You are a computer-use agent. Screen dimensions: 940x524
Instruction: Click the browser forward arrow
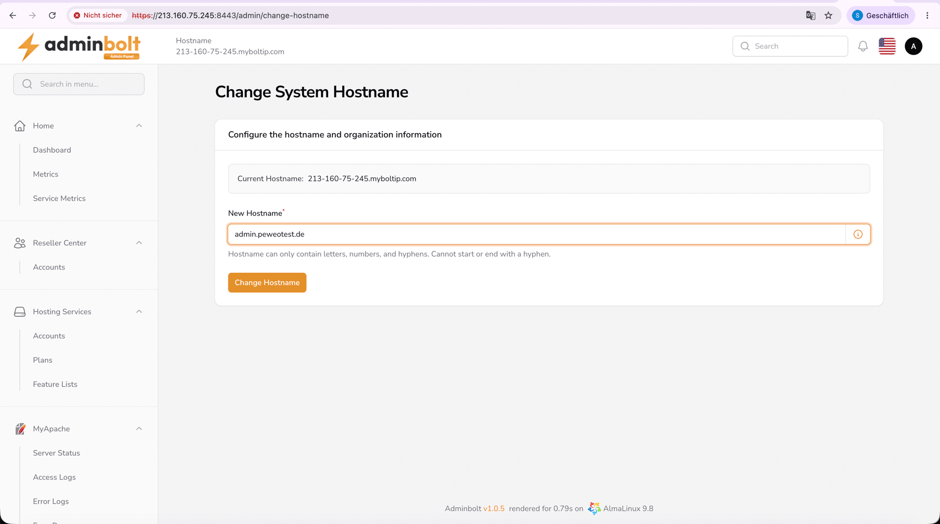click(x=32, y=16)
